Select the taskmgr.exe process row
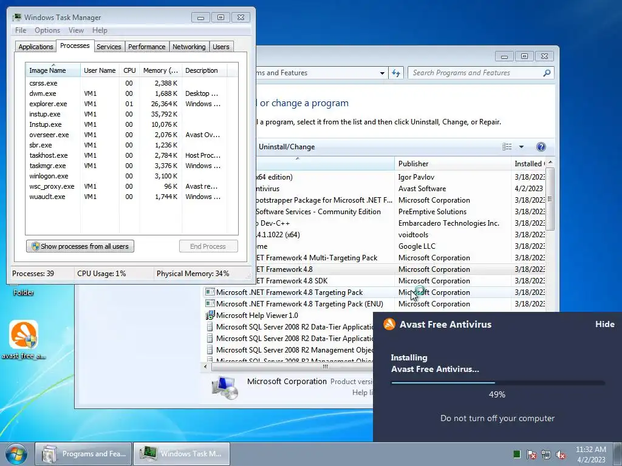622x466 pixels. (127, 166)
